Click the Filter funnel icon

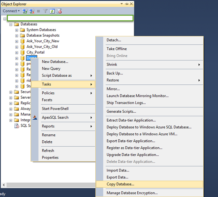point(45,11)
